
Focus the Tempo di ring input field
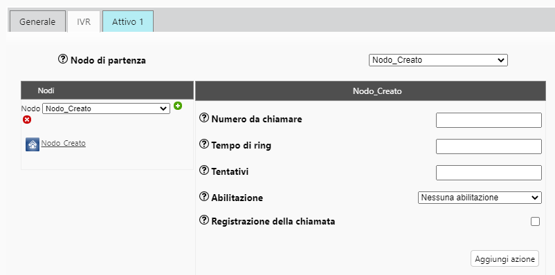click(x=489, y=146)
